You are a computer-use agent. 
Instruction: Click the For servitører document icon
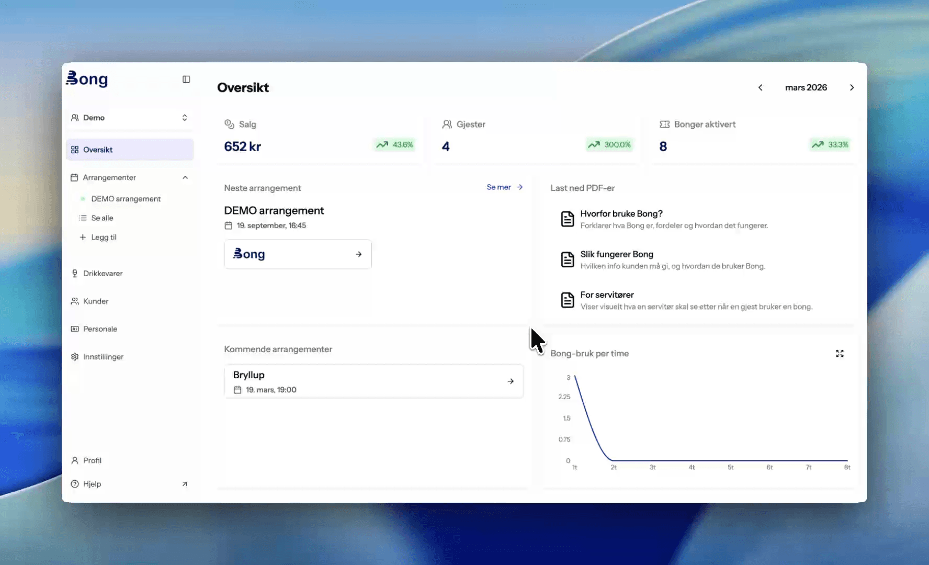(568, 300)
